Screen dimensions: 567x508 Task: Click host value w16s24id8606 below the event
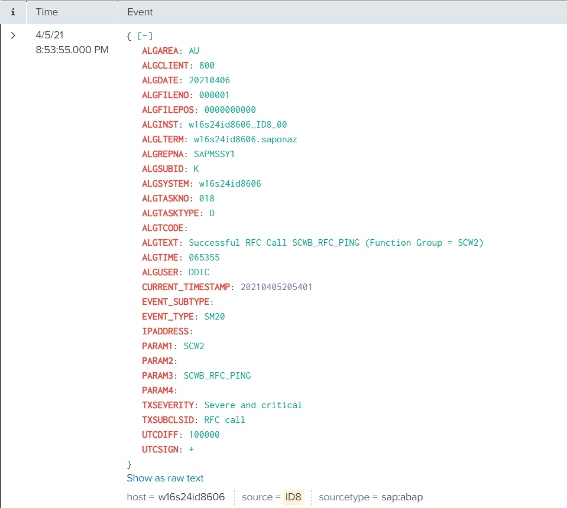pos(191,497)
